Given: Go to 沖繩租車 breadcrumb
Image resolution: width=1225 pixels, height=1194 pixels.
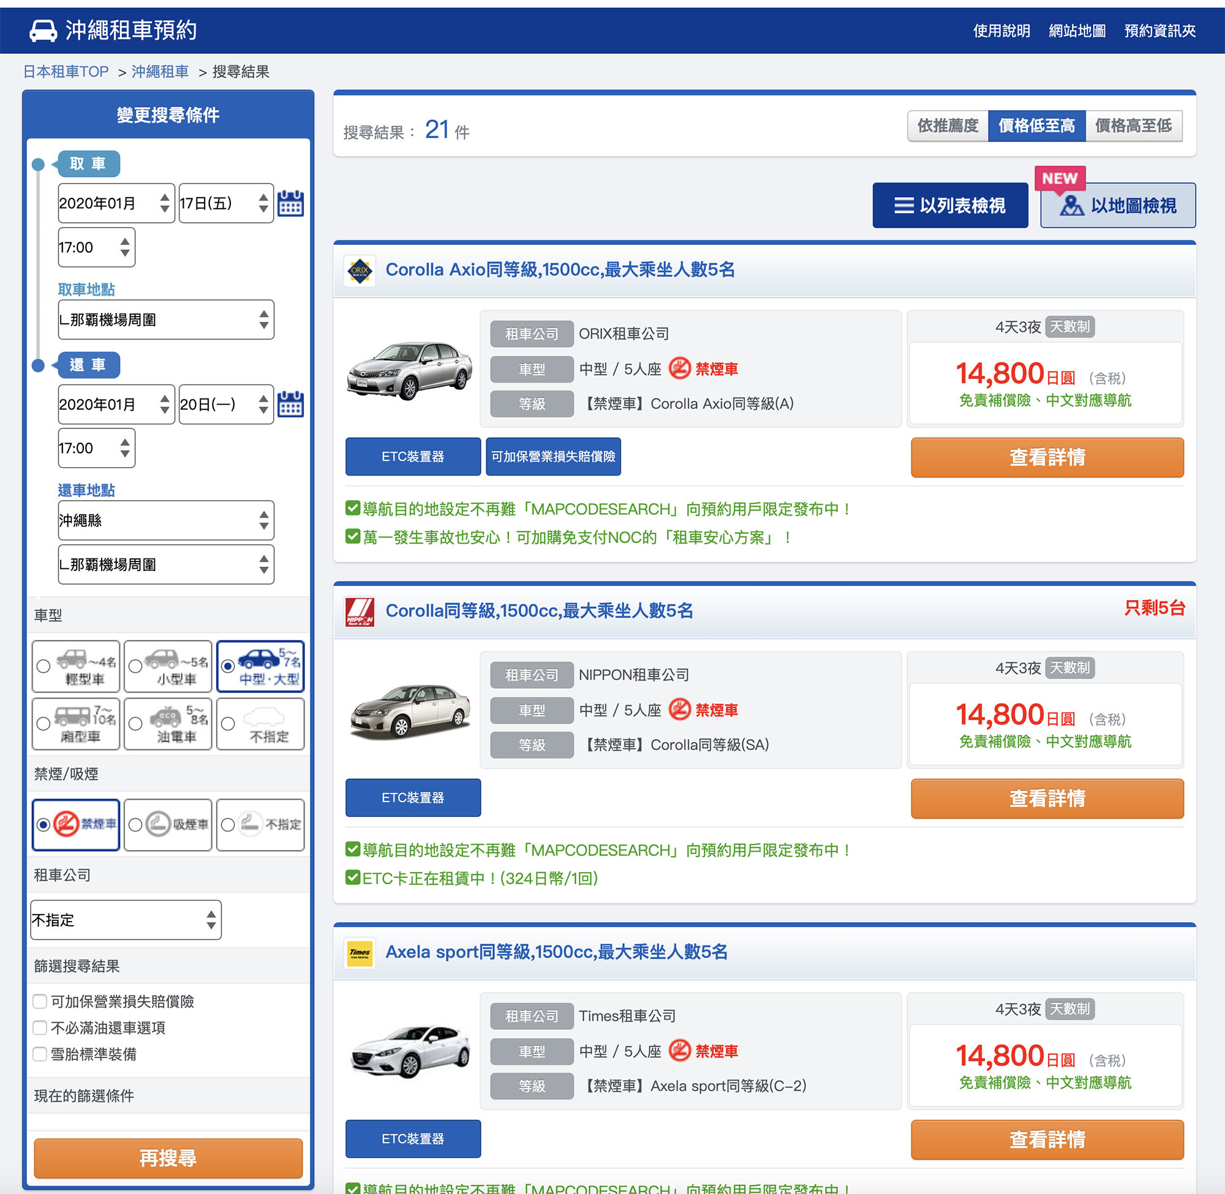Looking at the screenshot, I should tap(160, 72).
